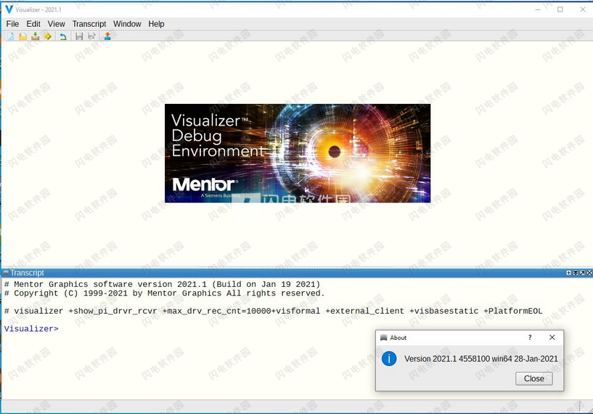
Task: Maximize the Visualizer window
Action: 560,9
